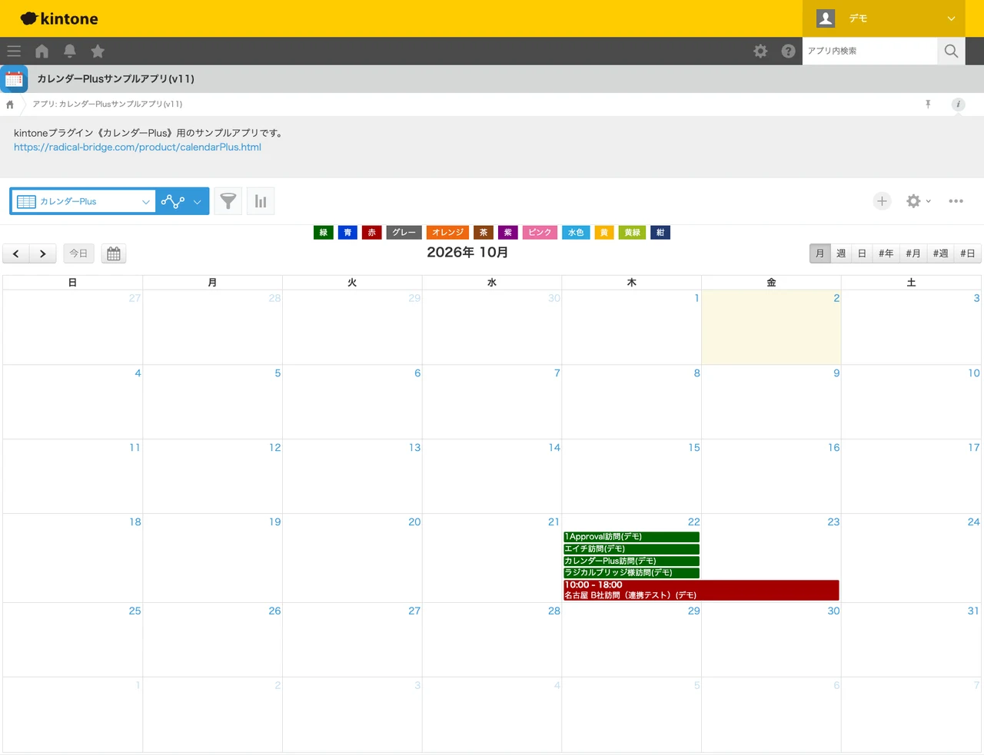
Task: Open the app settings gear dropdown
Action: pos(918,201)
